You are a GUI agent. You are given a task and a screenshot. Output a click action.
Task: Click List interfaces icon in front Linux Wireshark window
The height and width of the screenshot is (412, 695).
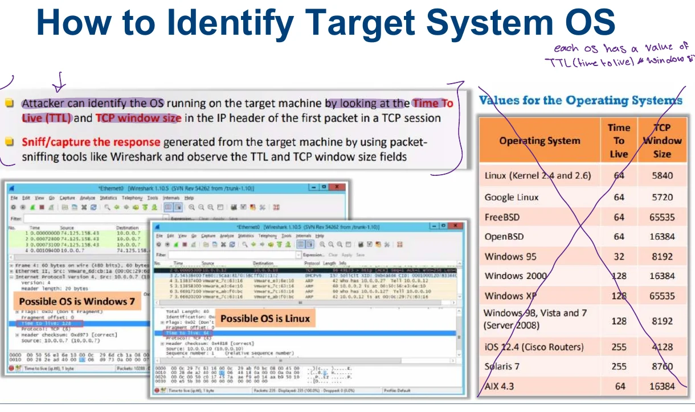[x=158, y=245]
